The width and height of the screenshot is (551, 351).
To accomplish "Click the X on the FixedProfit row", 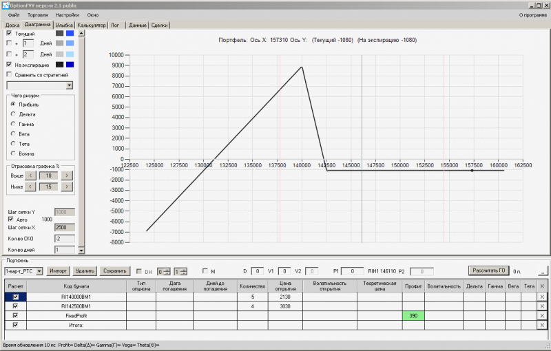I will [542, 315].
